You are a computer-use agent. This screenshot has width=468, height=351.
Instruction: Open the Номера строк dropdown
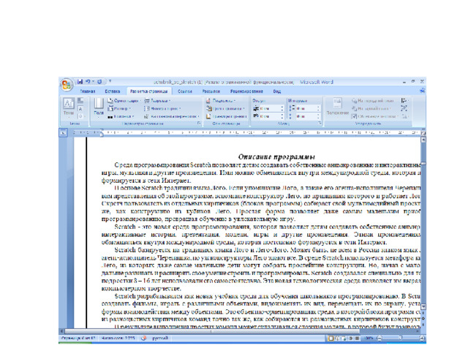162,109
